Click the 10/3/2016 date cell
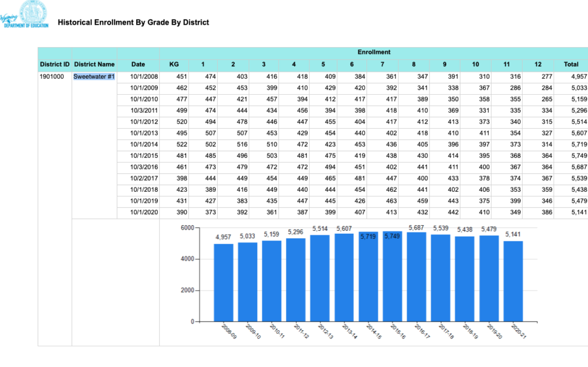The height and width of the screenshot is (367, 588). (x=144, y=167)
